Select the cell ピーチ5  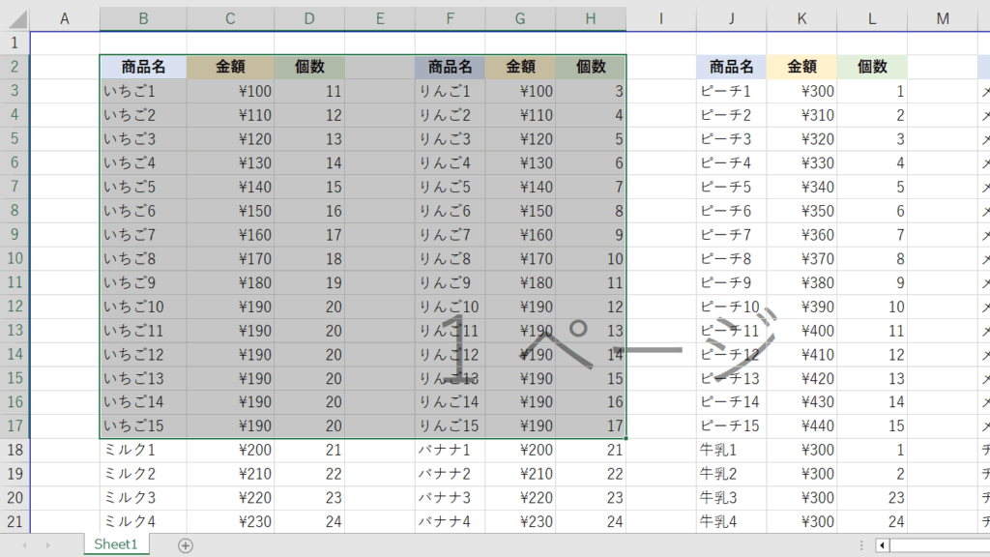tap(731, 187)
